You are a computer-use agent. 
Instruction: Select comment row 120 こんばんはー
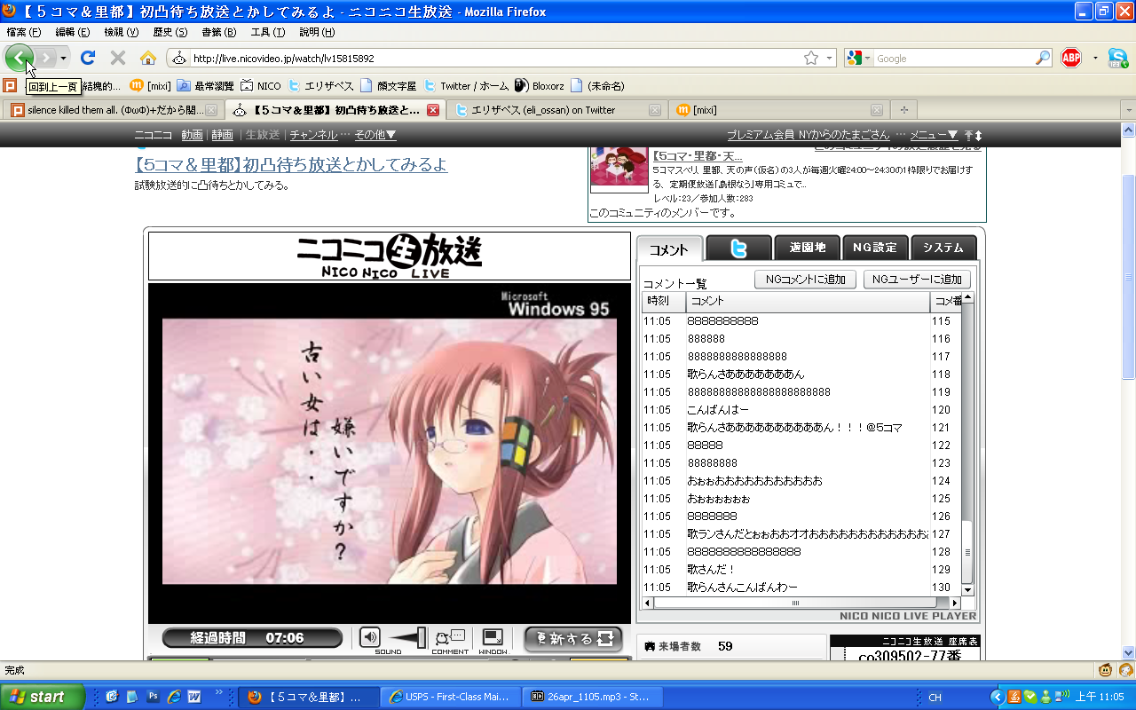[801, 410]
